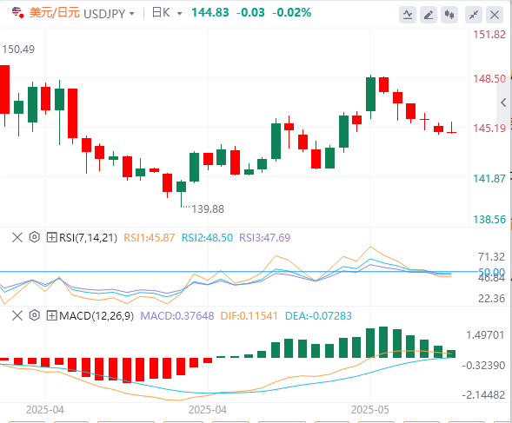Collapse the chart from fullscreen view
The image size is (512, 423).
[x=474, y=15]
